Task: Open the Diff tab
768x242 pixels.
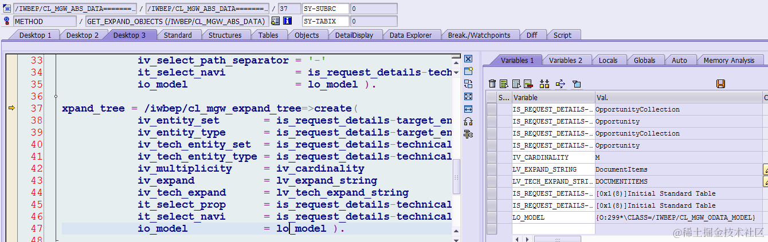Action: coord(532,35)
